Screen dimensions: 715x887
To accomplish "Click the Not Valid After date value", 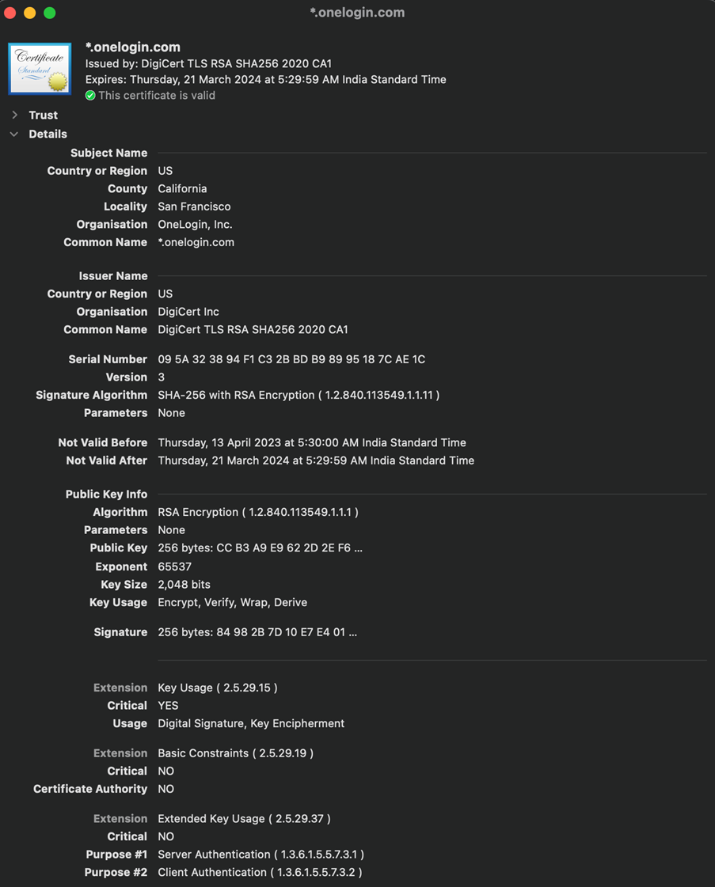I will point(316,461).
